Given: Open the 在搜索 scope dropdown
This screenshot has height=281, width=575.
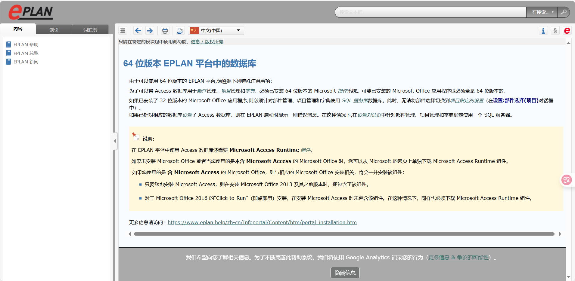Looking at the screenshot, I should [x=542, y=12].
